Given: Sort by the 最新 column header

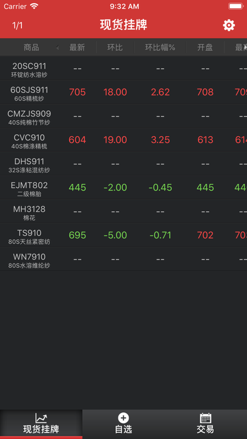Looking at the screenshot, I should pyautogui.click(x=77, y=47).
